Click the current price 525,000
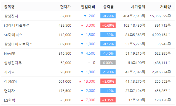The height and width of the screenshot is (106, 176). point(65,100)
